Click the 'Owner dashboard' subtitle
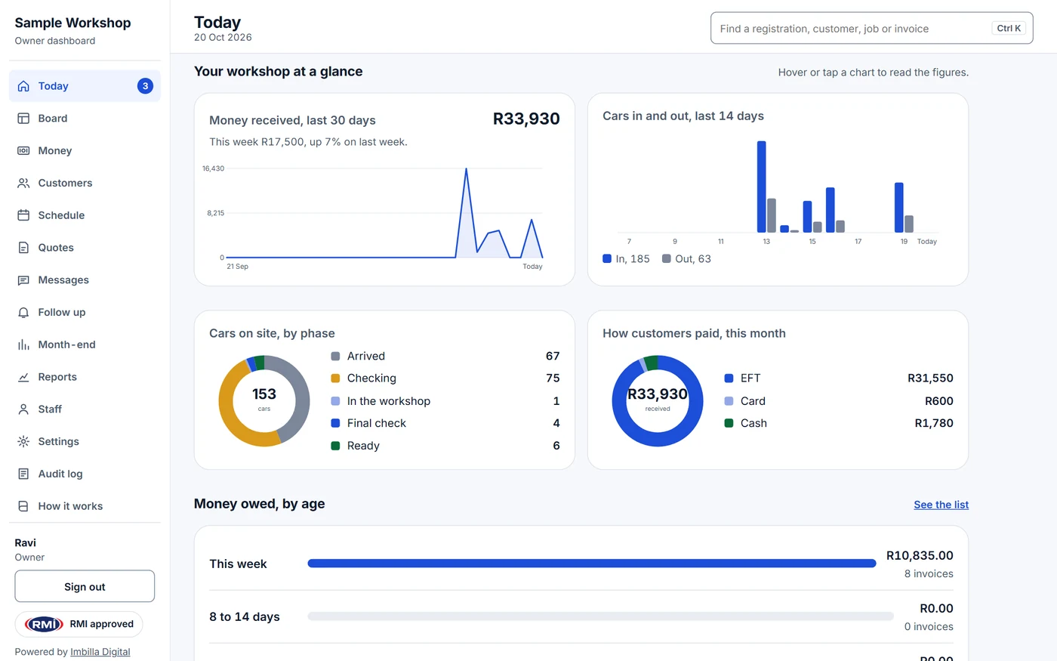Image resolution: width=1057 pixels, height=661 pixels. click(55, 41)
